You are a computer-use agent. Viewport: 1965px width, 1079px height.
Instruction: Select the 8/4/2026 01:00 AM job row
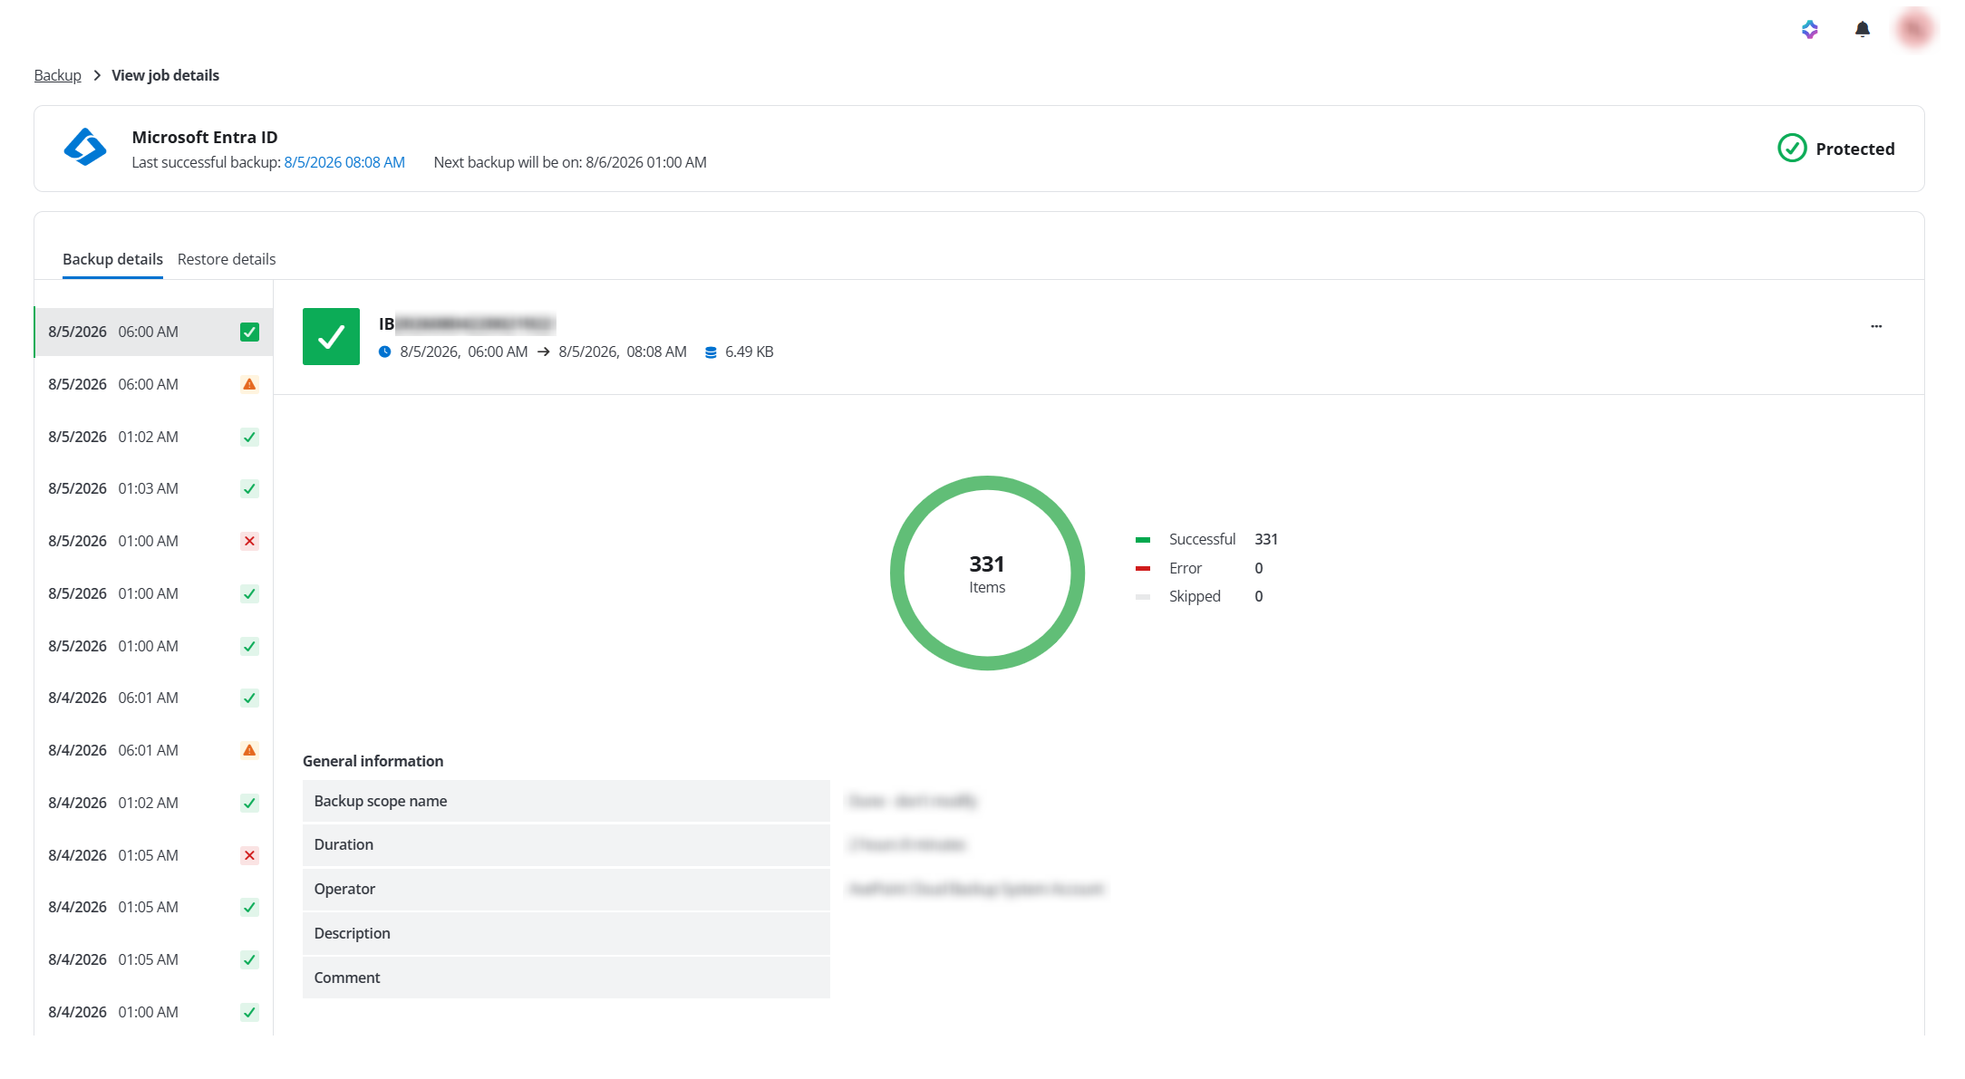pyautogui.click(x=153, y=1013)
